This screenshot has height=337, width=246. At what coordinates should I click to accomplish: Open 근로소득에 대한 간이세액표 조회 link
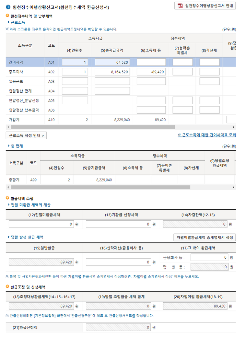pos(206,135)
